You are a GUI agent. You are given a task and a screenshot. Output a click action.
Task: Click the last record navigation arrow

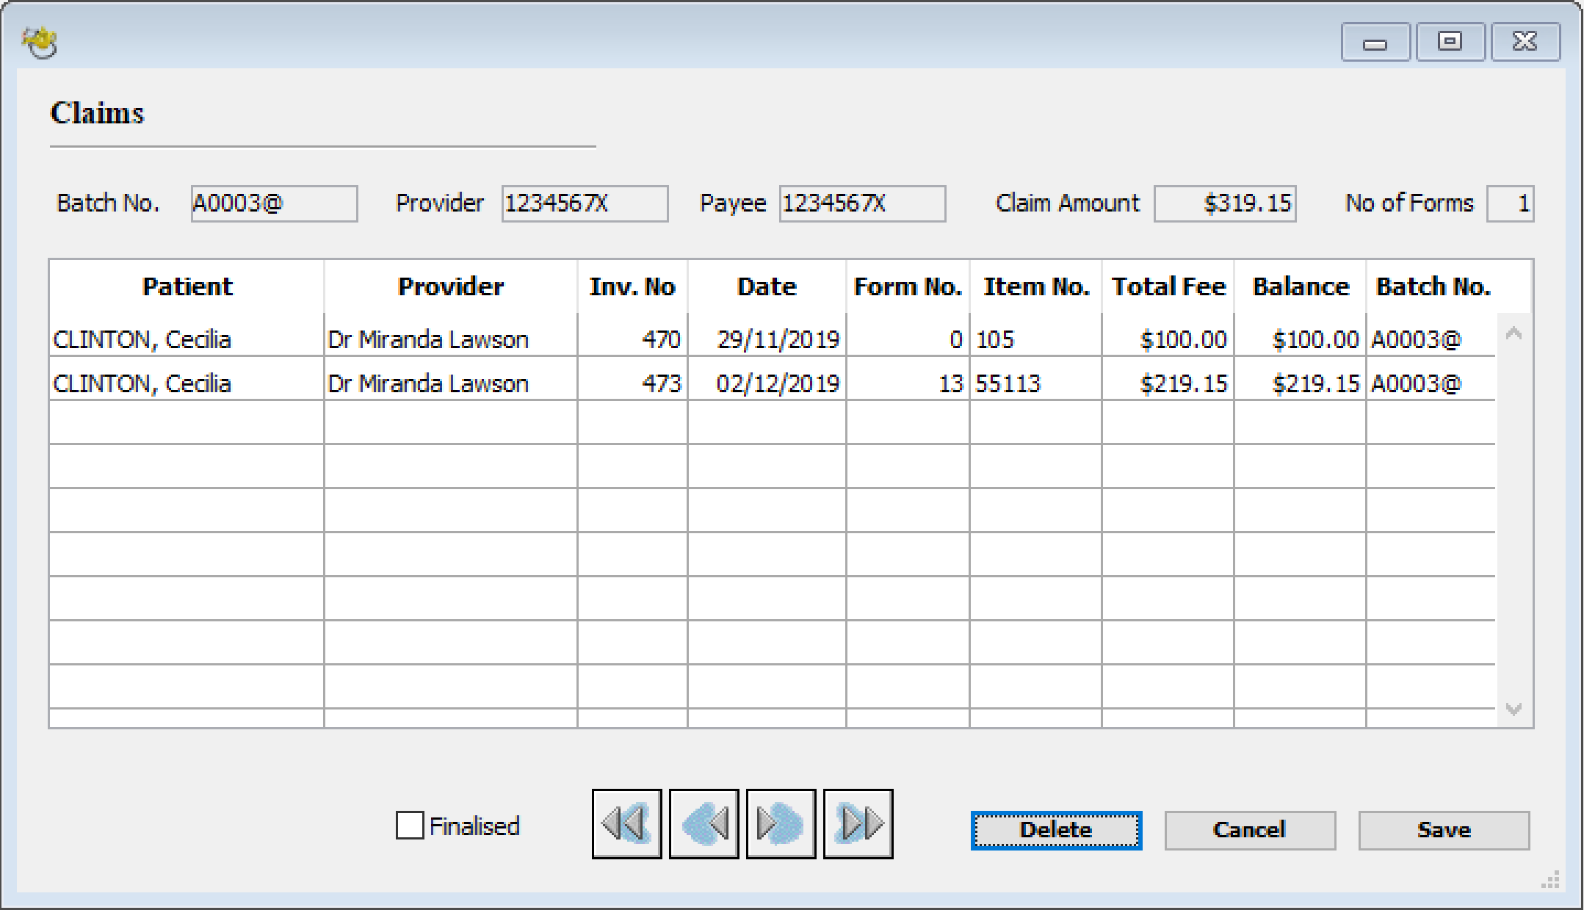[x=856, y=823]
